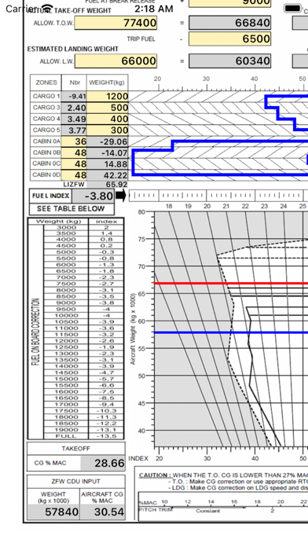
Task: Edit CABIN 0C passenger count field
Action: click(x=74, y=163)
